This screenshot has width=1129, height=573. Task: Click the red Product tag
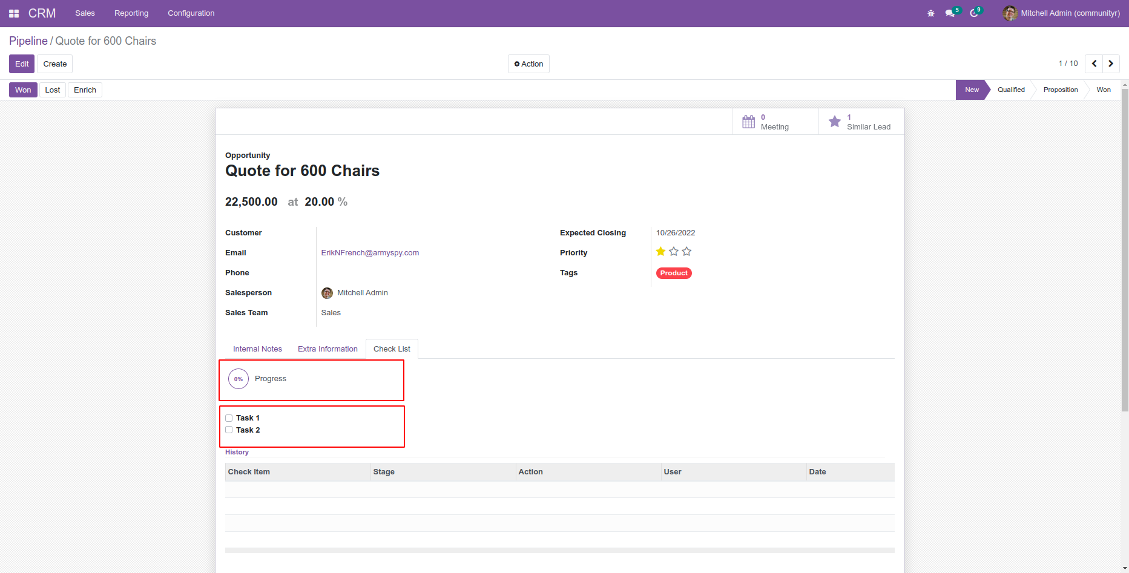coord(674,273)
